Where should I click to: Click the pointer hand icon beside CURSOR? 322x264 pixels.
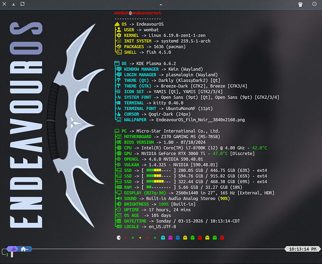(x=119, y=114)
